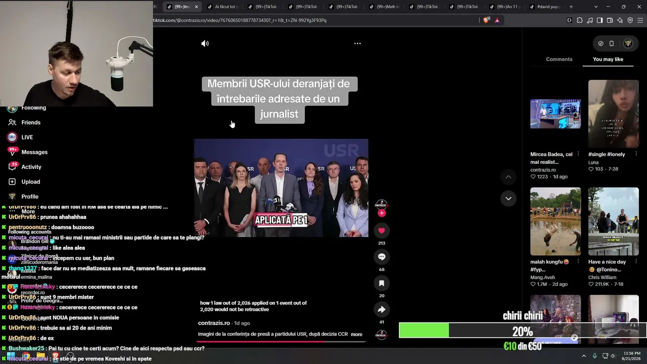The height and width of the screenshot is (364, 647).
Task: Open the browser main hamburger menu
Action: pos(640,20)
